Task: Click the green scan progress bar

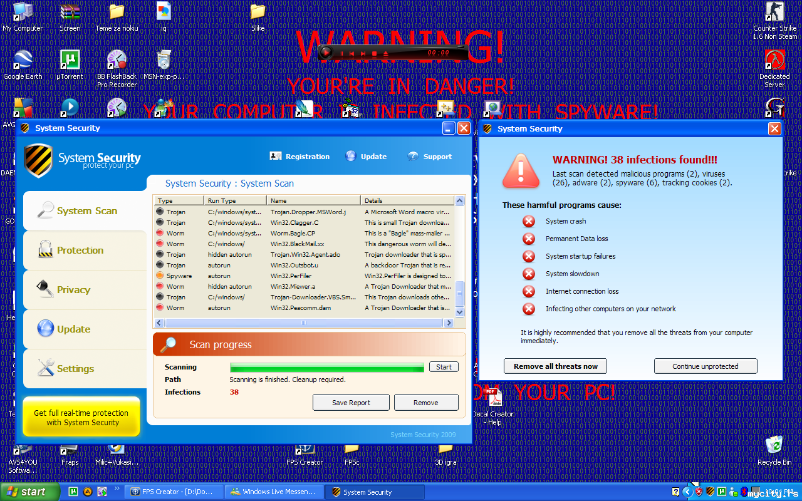Action: click(327, 367)
